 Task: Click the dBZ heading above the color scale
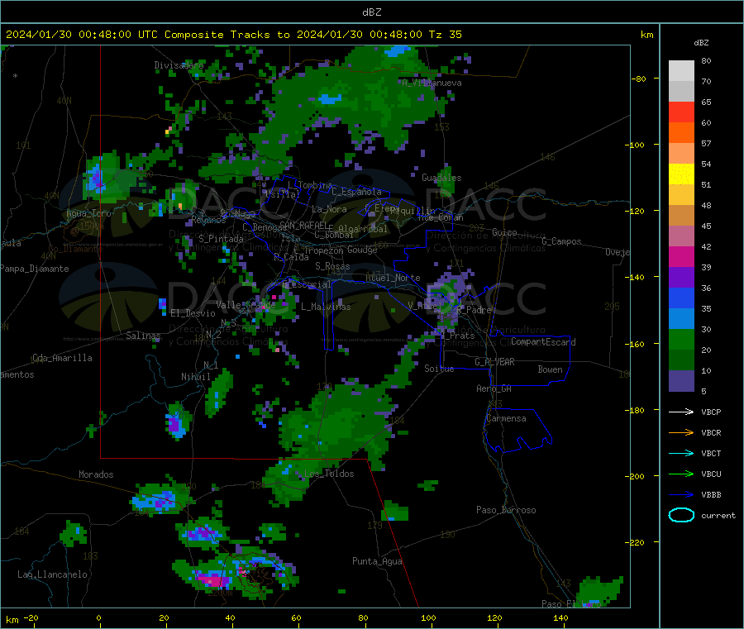click(701, 43)
